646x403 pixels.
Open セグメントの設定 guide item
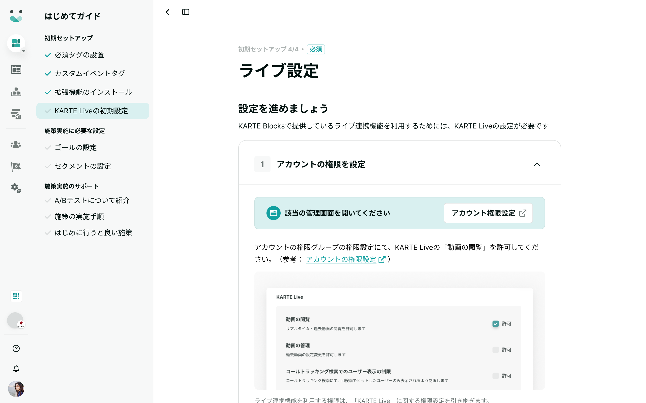(93, 166)
